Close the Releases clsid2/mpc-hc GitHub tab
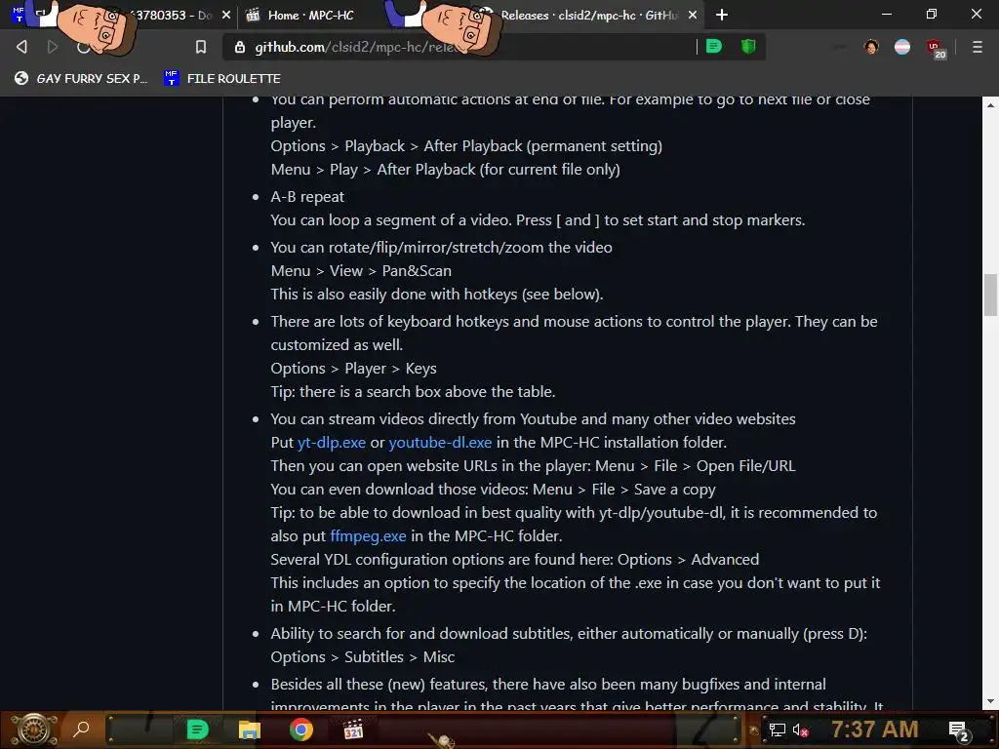999x749 pixels. click(x=693, y=15)
